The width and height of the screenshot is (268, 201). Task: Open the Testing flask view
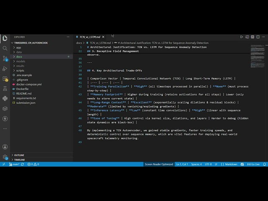coord(5,88)
